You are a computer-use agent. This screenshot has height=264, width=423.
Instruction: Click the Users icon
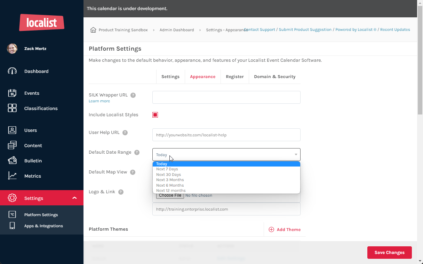[12, 130]
